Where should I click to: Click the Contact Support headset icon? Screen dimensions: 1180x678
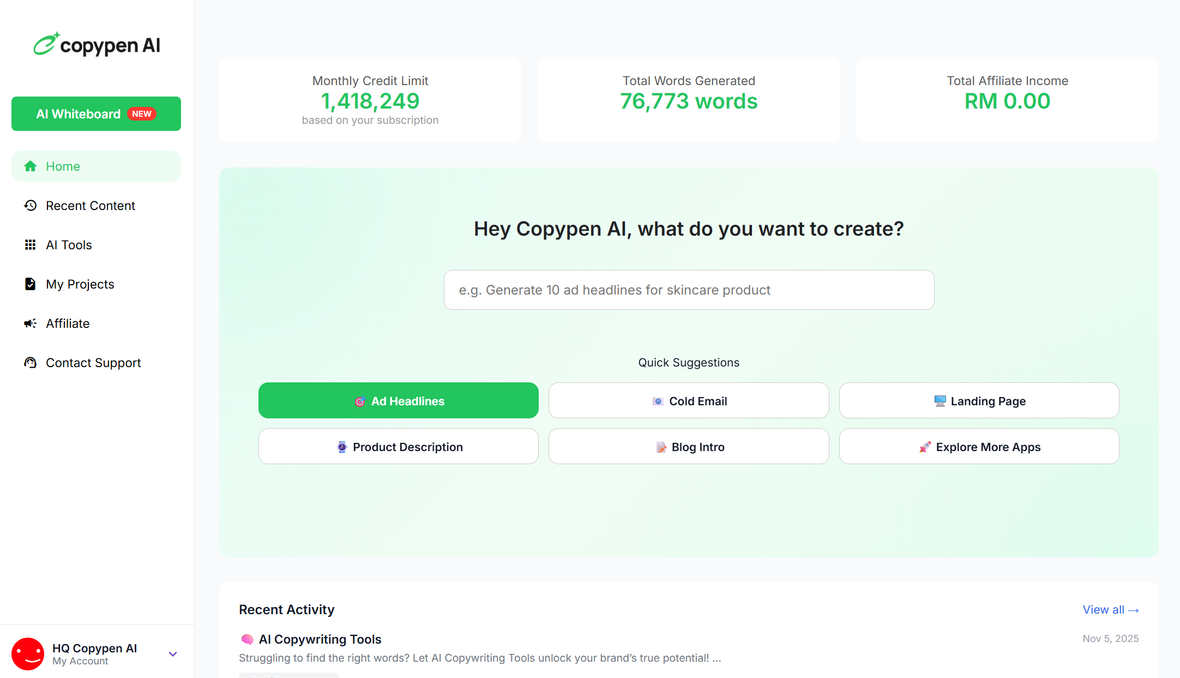(31, 363)
